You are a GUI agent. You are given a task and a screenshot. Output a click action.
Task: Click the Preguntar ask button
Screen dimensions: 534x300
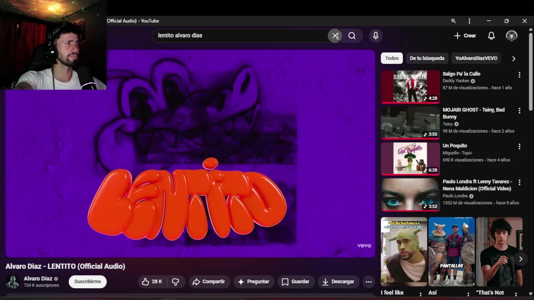tap(254, 282)
